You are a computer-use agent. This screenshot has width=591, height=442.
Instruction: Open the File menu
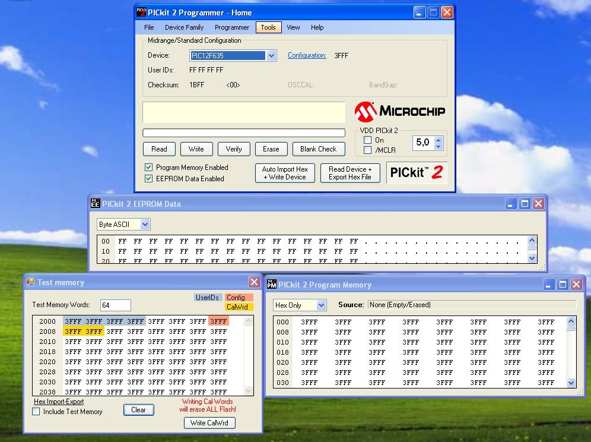tap(149, 27)
